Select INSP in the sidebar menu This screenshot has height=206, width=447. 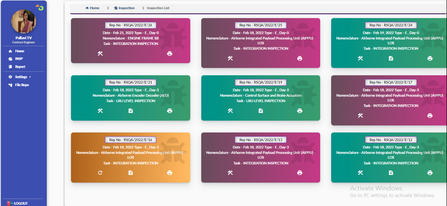click(18, 59)
